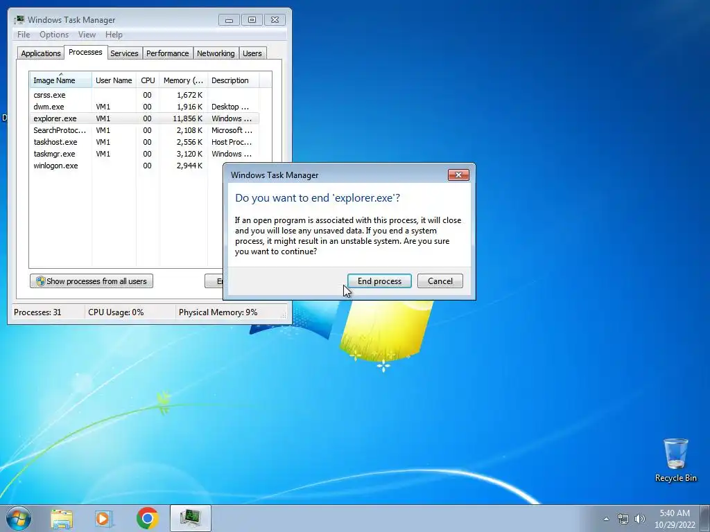Open the Help menu
Image resolution: width=710 pixels, height=532 pixels.
tap(114, 35)
